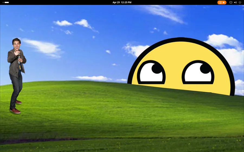Viewport: 244px width, 152px height.
Task: Click the orange screen sharing indicator icon
Action: [x=220, y=2]
